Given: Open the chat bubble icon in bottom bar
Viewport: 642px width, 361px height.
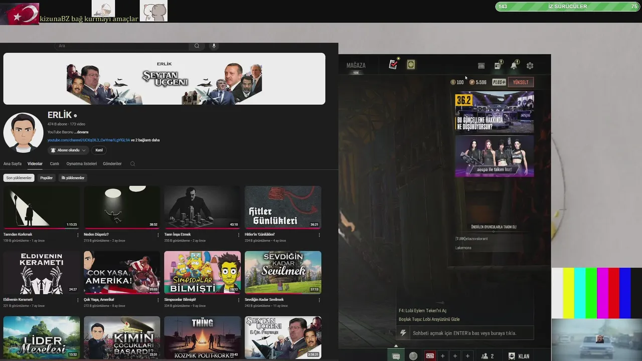Looking at the screenshot, I should 396,356.
